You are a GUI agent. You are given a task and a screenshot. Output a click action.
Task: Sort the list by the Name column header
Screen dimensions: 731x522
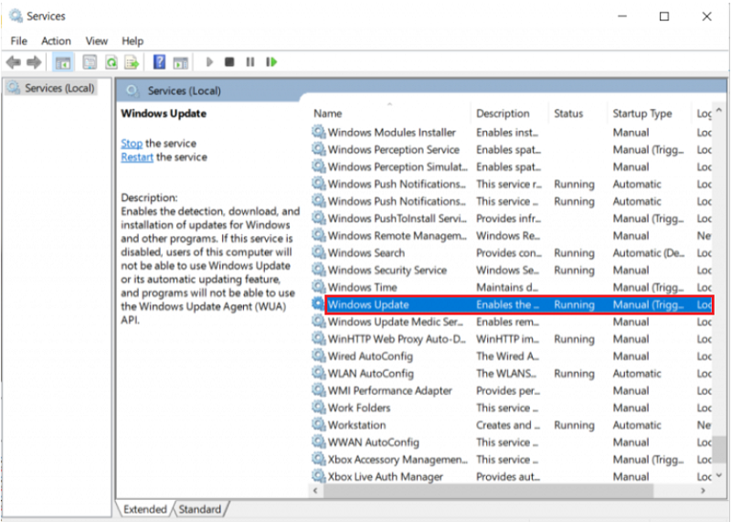327,113
